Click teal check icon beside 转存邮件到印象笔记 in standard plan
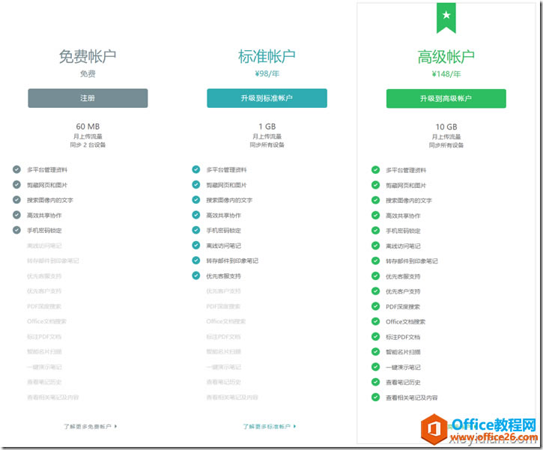The height and width of the screenshot is (450, 543). (196, 261)
